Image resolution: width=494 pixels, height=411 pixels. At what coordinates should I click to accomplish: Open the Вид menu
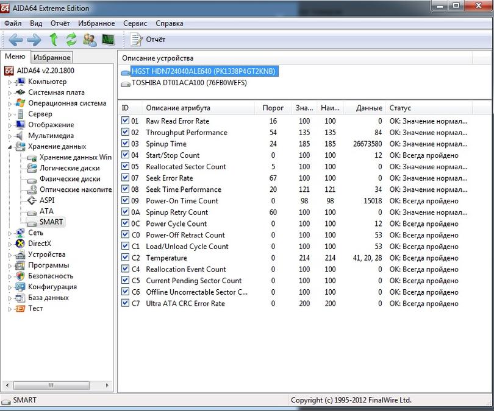click(x=36, y=23)
